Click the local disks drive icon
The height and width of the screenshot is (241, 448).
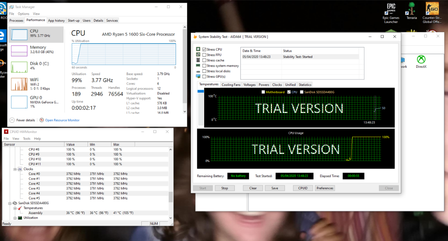pos(198,71)
